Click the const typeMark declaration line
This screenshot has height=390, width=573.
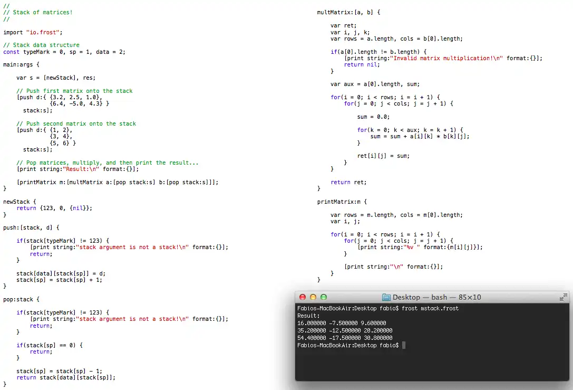[64, 52]
